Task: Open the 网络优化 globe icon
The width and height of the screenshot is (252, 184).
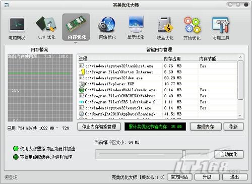Action: pyautogui.click(x=107, y=24)
